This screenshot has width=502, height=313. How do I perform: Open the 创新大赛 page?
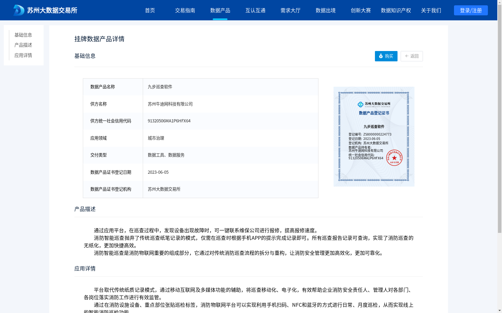tap(361, 10)
